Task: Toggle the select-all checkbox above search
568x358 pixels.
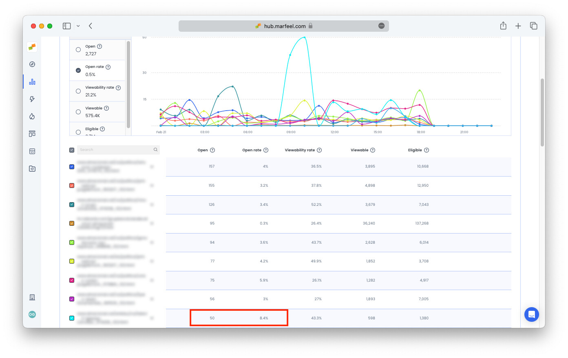Action: point(72,150)
